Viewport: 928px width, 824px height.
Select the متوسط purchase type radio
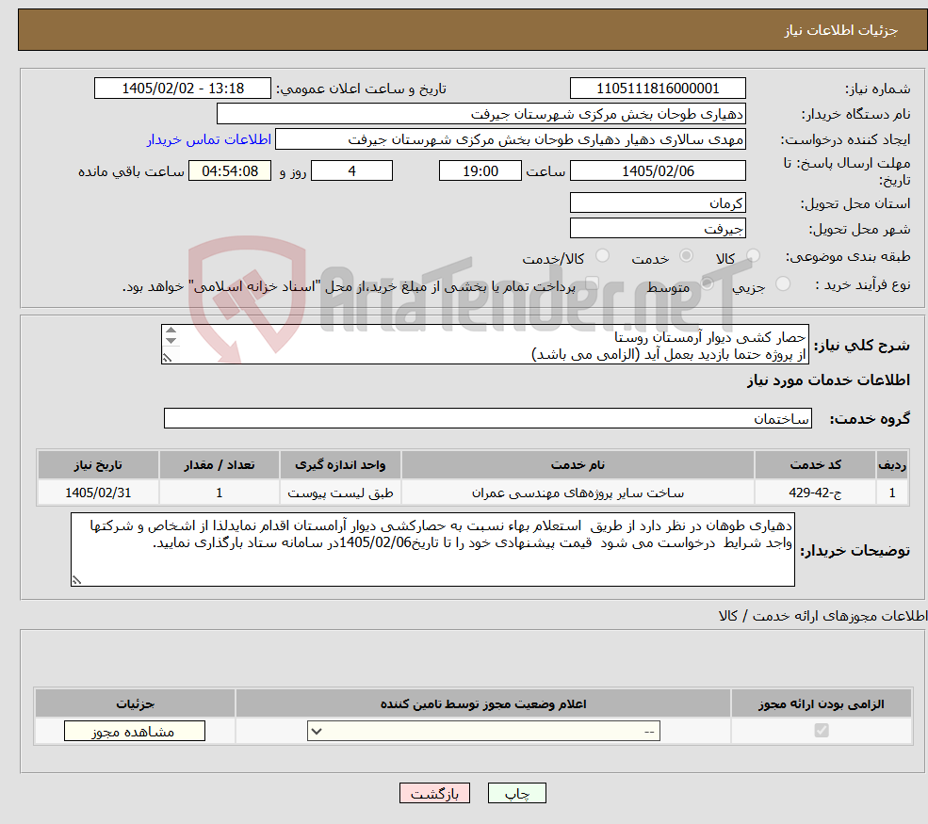coord(707,283)
